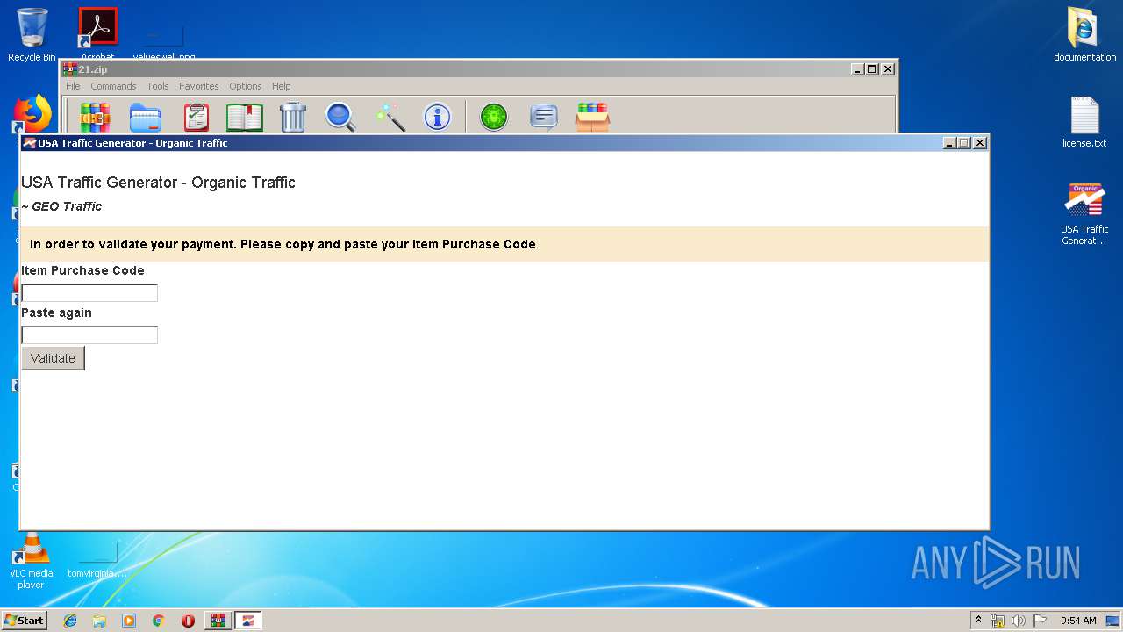Click the WinRAR 21.zip title bar icon
The image size is (1123, 632).
(x=70, y=69)
